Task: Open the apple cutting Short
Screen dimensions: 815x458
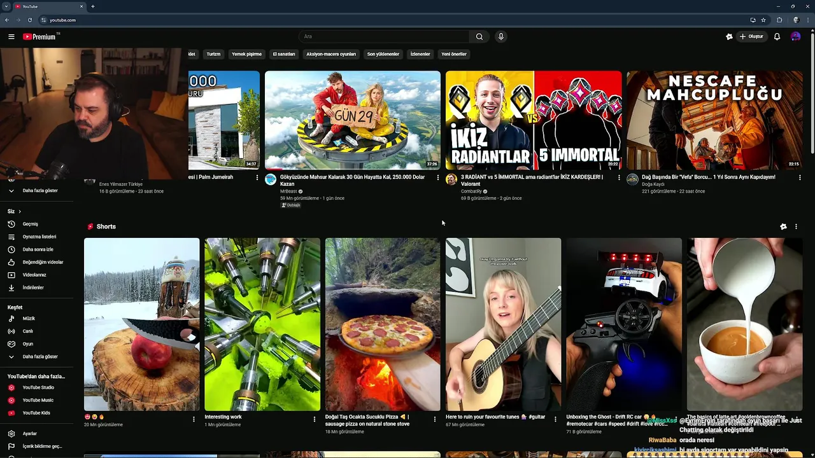Action: pos(141,324)
